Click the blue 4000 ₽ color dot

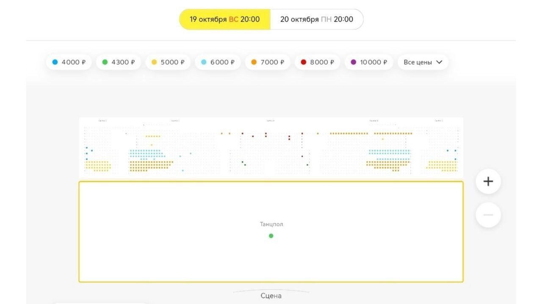[x=55, y=62]
